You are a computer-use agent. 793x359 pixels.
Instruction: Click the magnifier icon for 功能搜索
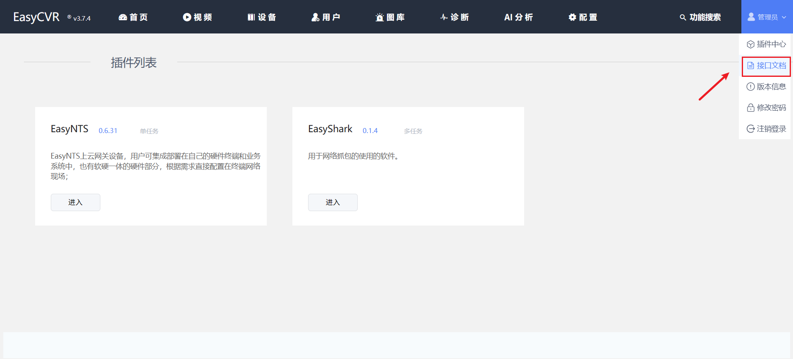(x=683, y=17)
